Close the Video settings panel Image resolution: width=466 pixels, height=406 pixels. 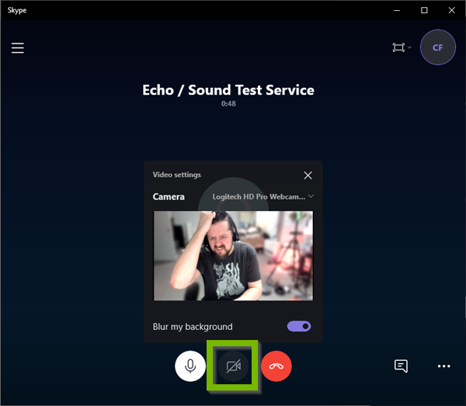308,175
